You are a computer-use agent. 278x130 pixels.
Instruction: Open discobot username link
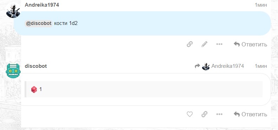pyautogui.click(x=36, y=66)
